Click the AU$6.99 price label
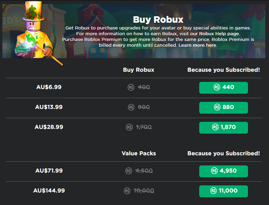The image size is (269, 205). point(49,87)
